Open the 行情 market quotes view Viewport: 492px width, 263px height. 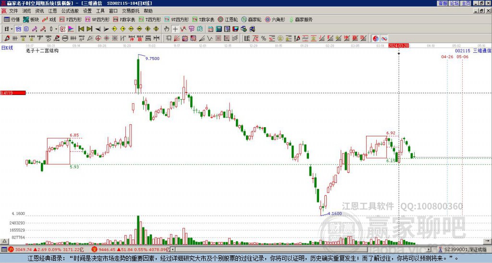point(12,20)
